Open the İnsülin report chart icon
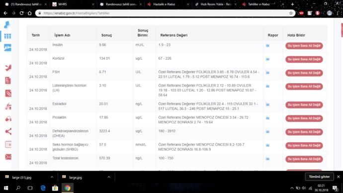The width and height of the screenshot is (343, 193). 267,46
